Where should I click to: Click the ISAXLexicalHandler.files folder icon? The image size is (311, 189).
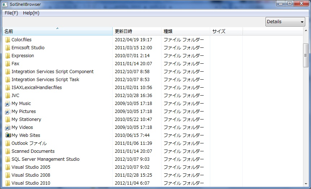coord(8,88)
